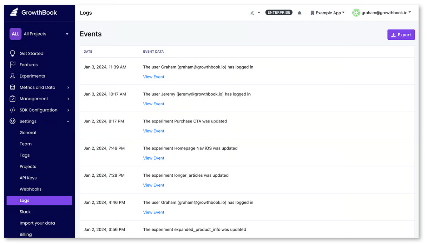The height and width of the screenshot is (244, 427).
Task: Click the GrowthBook logo icon
Action: coord(14,12)
